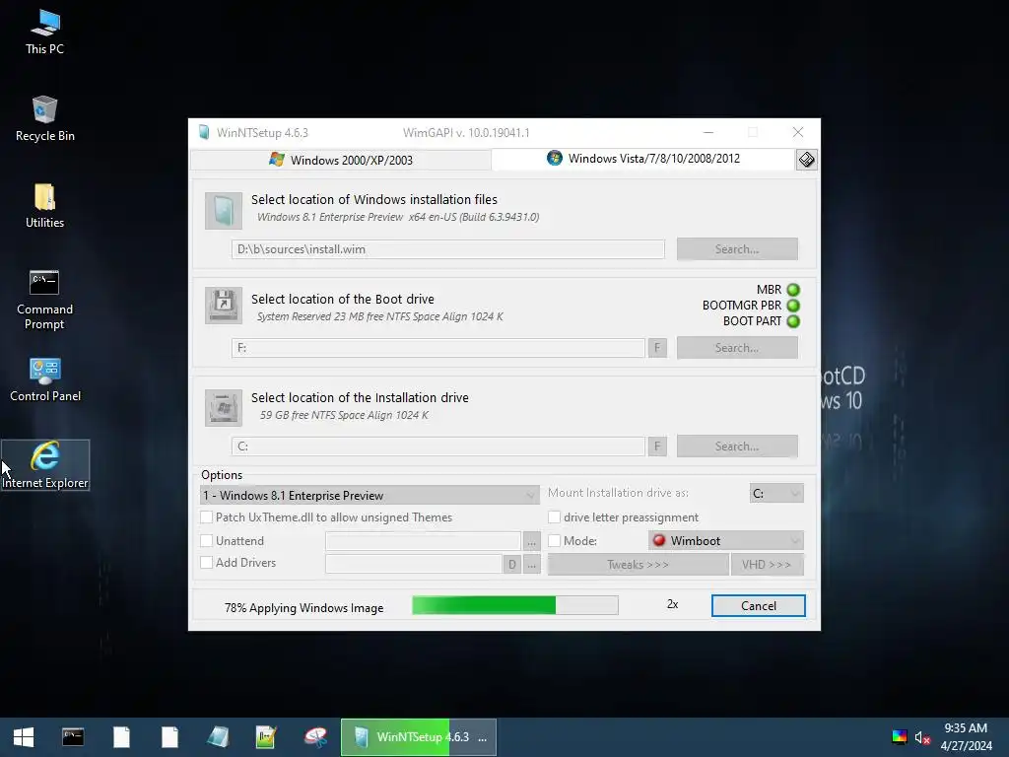
Task: Click the F: boot drive field
Action: (x=438, y=348)
